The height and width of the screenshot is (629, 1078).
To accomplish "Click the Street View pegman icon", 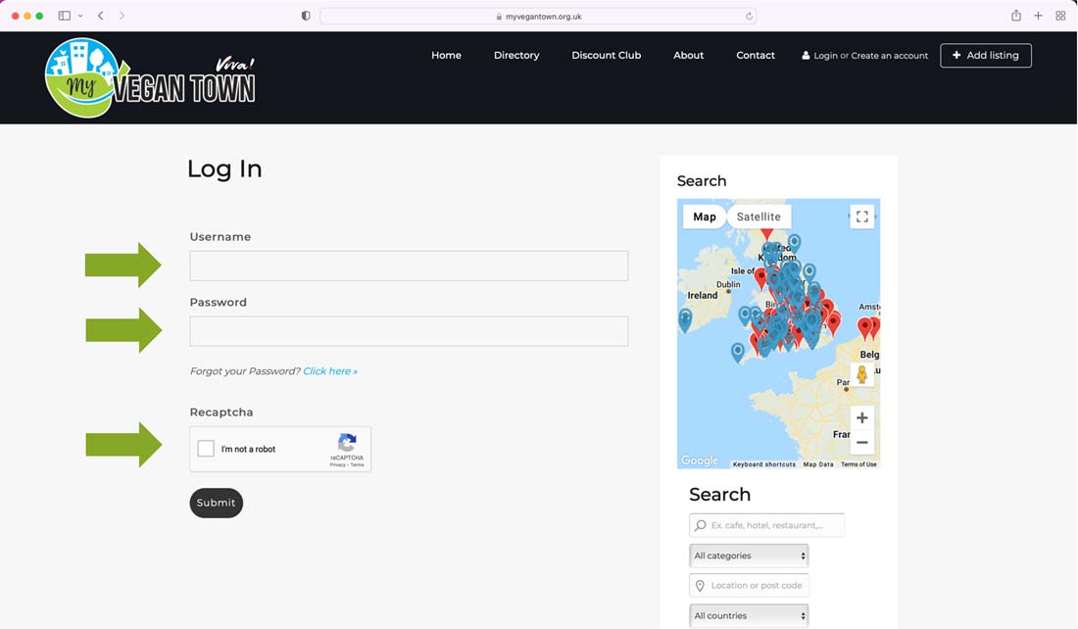I will click(861, 374).
